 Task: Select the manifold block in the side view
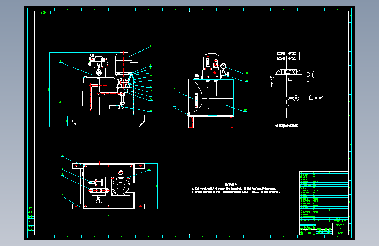click(212, 74)
